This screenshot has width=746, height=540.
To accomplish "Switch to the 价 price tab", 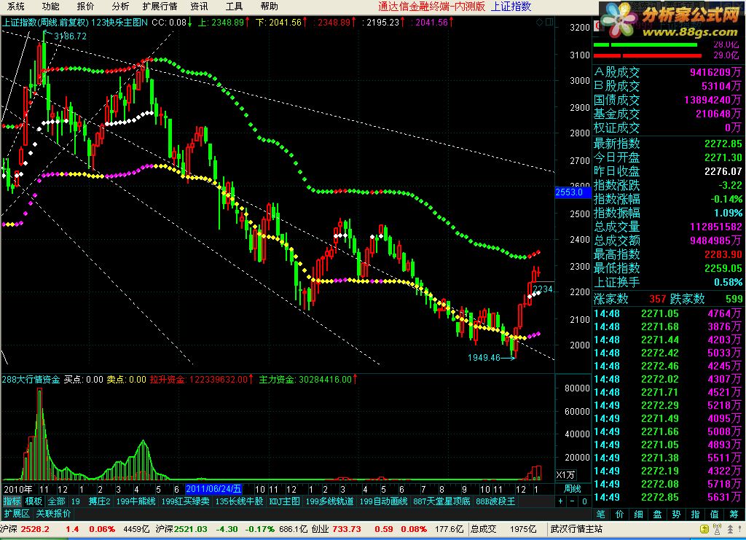I will tap(619, 514).
